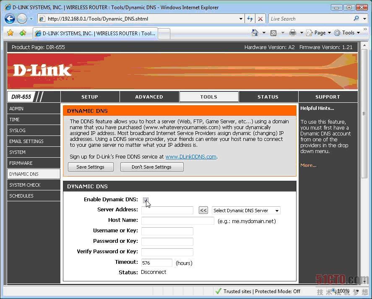Click the DIR-655 product label
The width and height of the screenshot is (372, 299).
point(21,97)
